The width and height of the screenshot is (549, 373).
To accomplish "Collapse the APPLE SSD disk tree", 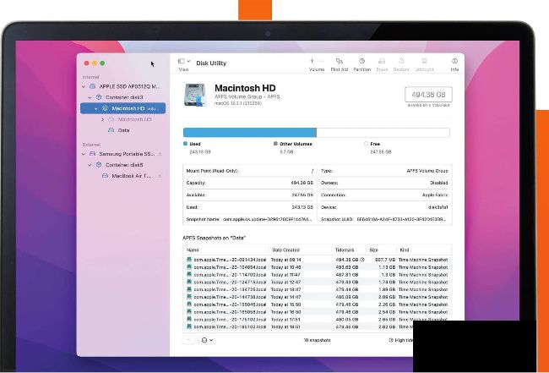I will coord(83,86).
